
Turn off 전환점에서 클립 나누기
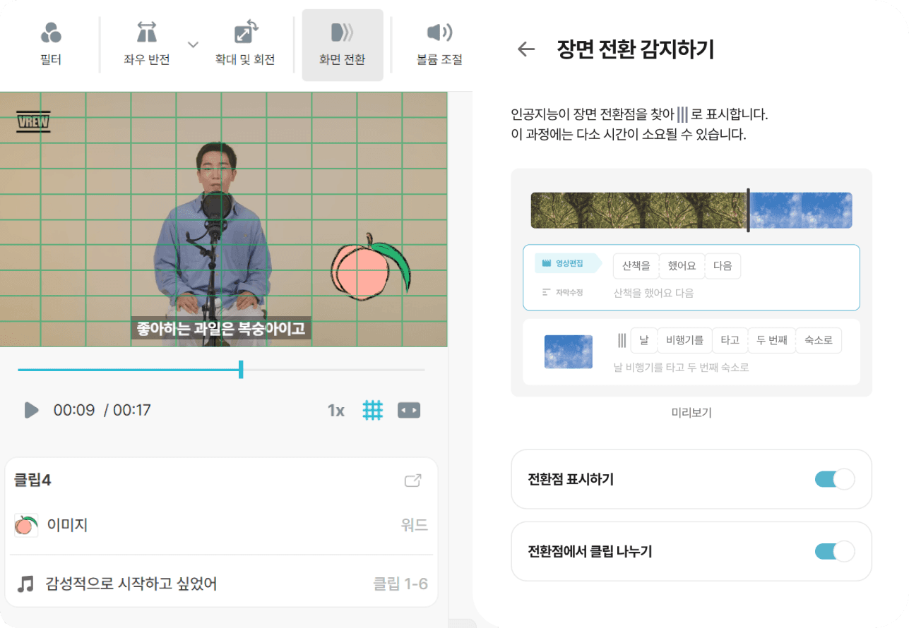point(833,551)
